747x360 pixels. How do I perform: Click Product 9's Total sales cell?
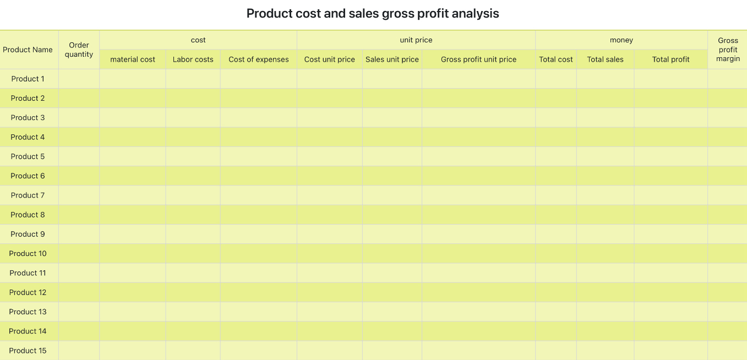click(x=606, y=234)
